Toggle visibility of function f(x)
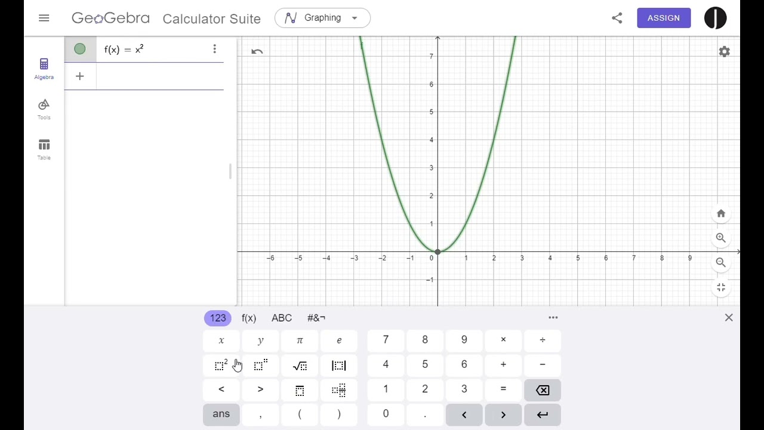The width and height of the screenshot is (764, 430). [79, 49]
